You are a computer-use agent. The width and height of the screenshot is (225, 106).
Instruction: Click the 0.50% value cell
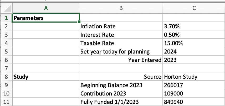click(x=194, y=35)
